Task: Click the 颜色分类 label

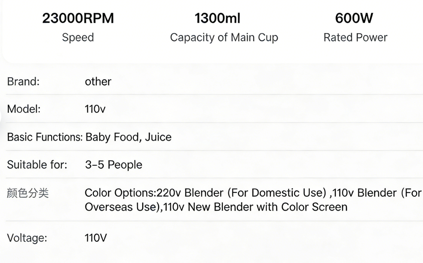Action: pyautogui.click(x=28, y=193)
